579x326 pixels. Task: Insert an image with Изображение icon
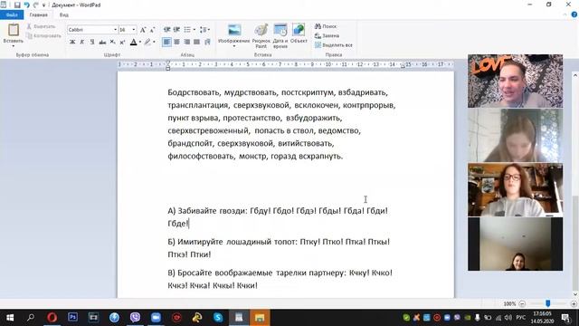point(234,30)
